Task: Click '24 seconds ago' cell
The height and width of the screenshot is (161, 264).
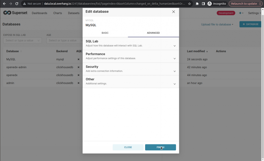Action: click(197, 59)
